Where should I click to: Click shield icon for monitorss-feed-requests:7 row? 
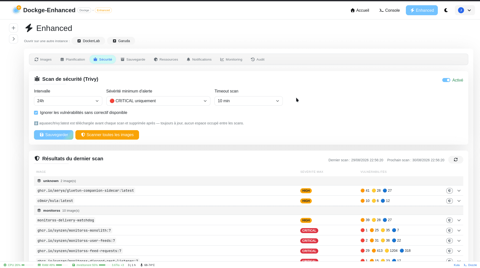click(x=449, y=251)
